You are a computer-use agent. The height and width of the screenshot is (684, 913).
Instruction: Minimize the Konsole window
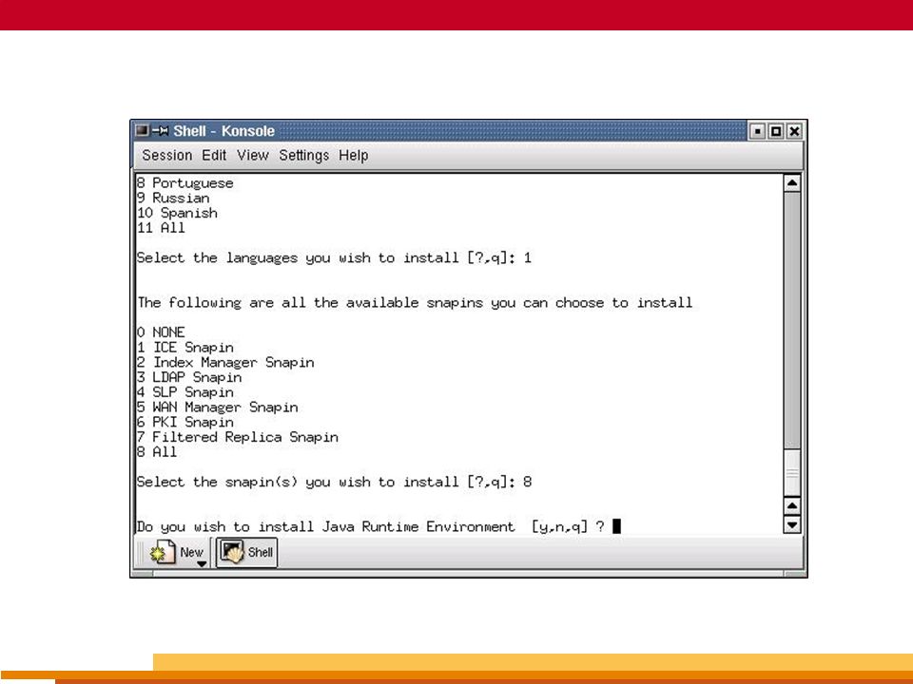(758, 131)
